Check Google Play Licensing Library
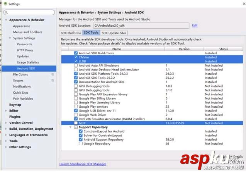Screen dimensions: 246x172 pyautogui.click(x=76, y=102)
